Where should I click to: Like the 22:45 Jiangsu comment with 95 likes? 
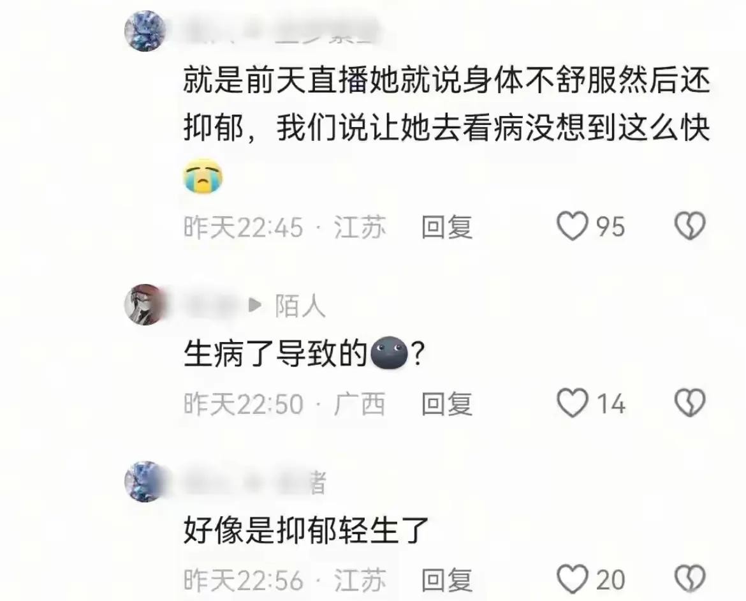(573, 226)
